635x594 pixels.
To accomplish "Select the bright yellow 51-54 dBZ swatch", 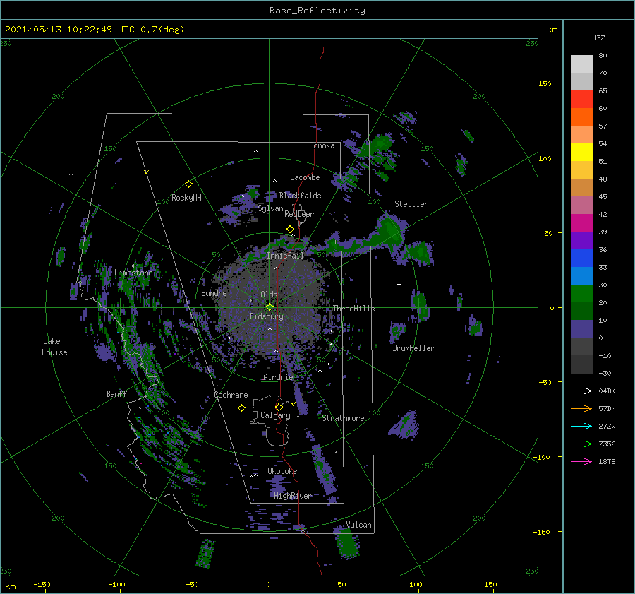I will (x=581, y=153).
